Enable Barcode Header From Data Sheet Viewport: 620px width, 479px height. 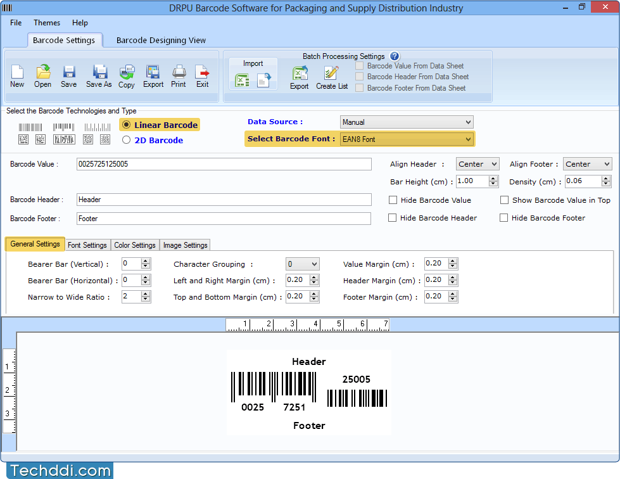pyautogui.click(x=360, y=76)
